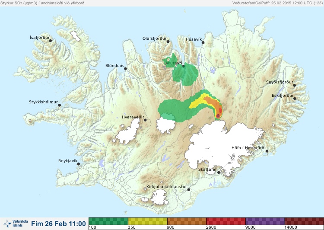
Task: Click the Reykjavík city marker dot
Action: pos(79,164)
